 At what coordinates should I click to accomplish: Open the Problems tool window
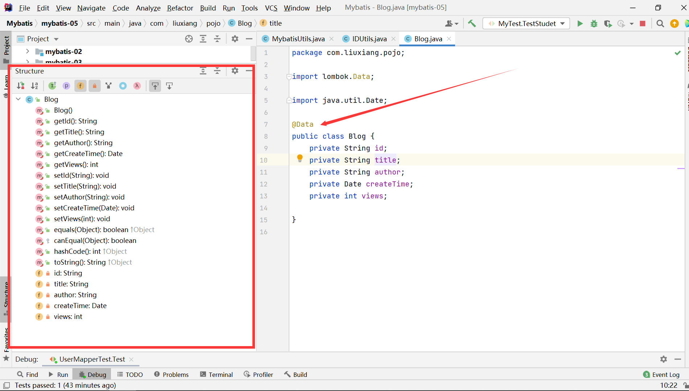point(171,374)
